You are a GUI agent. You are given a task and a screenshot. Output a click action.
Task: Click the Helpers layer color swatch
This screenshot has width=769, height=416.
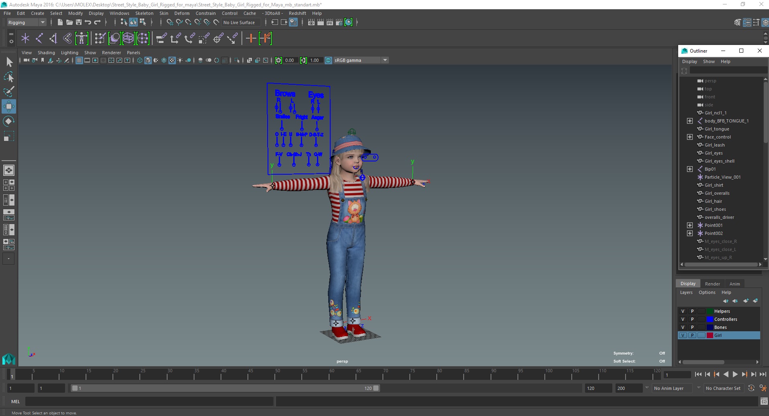710,311
